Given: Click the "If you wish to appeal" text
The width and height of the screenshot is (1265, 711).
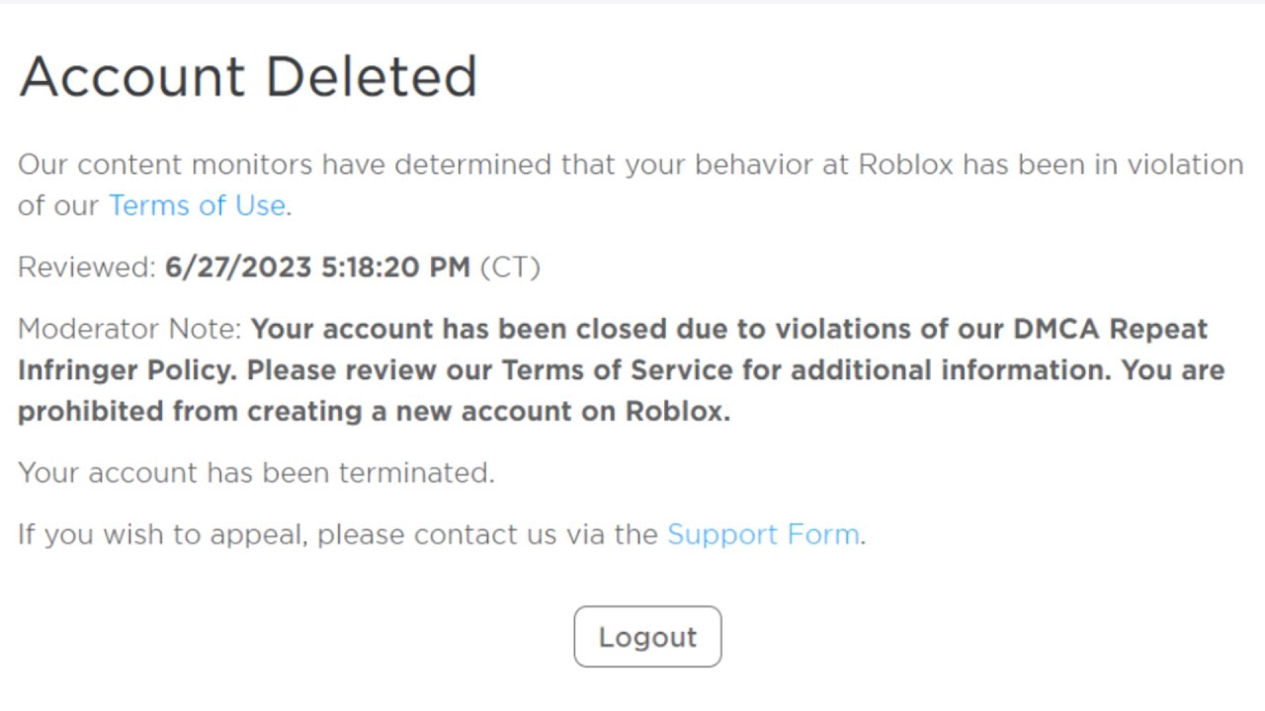Looking at the screenshot, I should 163,534.
